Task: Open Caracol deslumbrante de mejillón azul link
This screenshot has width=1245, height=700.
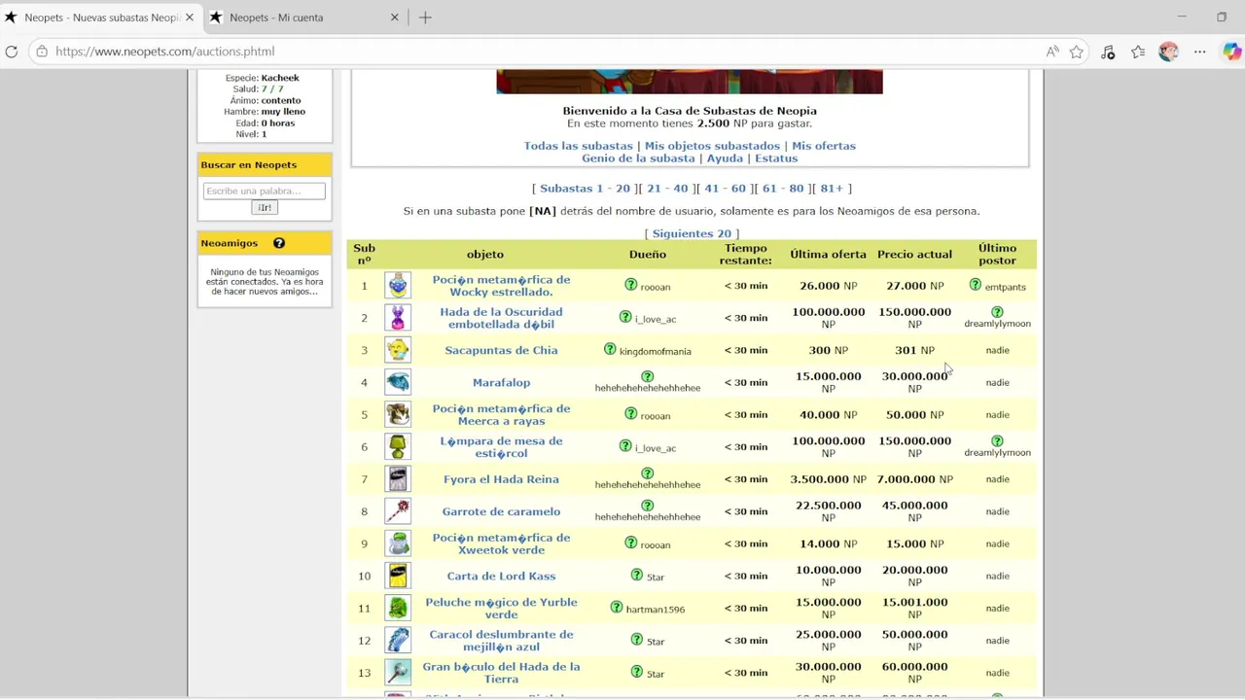Action: [x=501, y=641]
